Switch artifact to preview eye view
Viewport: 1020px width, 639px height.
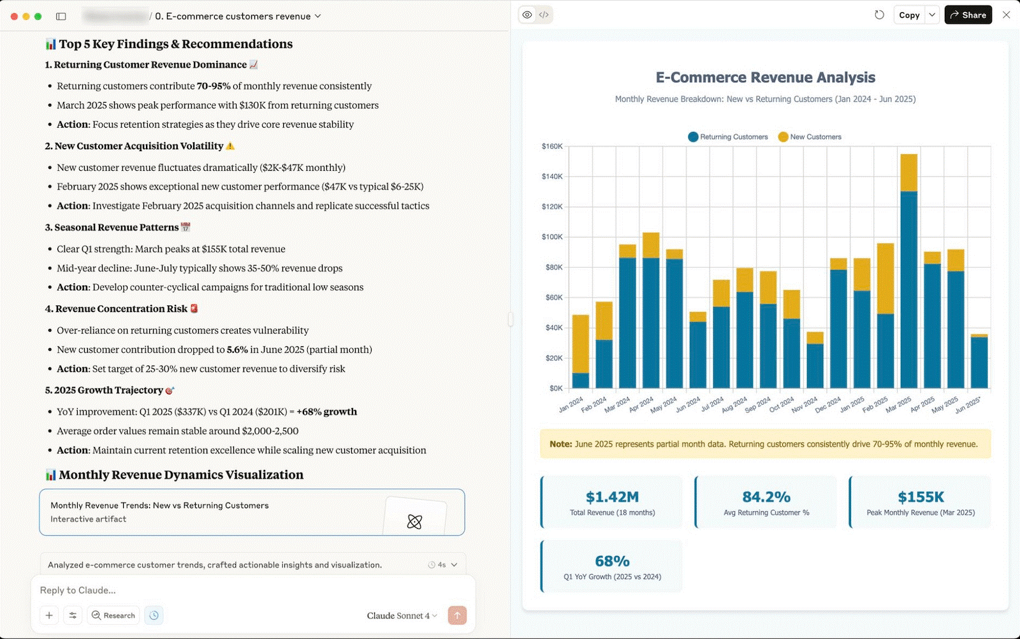(x=527, y=15)
